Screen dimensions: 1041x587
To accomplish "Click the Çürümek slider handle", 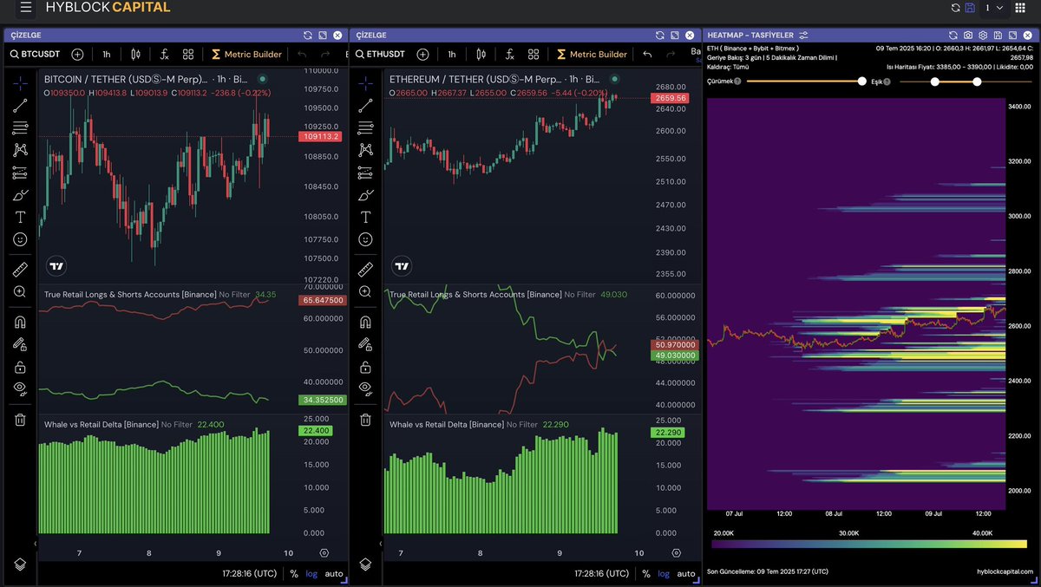I will click(862, 82).
